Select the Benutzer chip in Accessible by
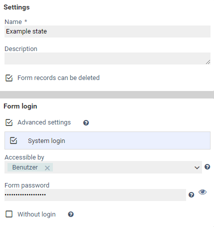The image size is (214, 227). click(25, 167)
